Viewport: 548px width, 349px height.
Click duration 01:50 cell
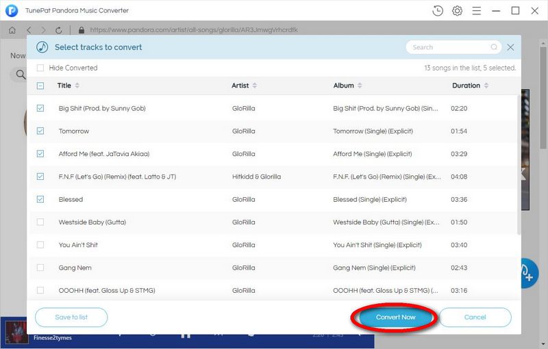tap(459, 222)
